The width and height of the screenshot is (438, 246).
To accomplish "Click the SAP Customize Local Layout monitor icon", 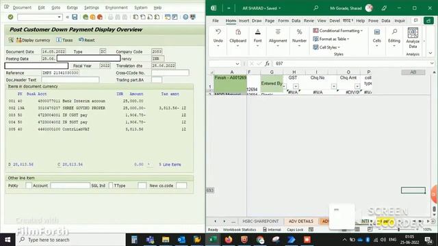I will pyautogui.click(x=193, y=17).
